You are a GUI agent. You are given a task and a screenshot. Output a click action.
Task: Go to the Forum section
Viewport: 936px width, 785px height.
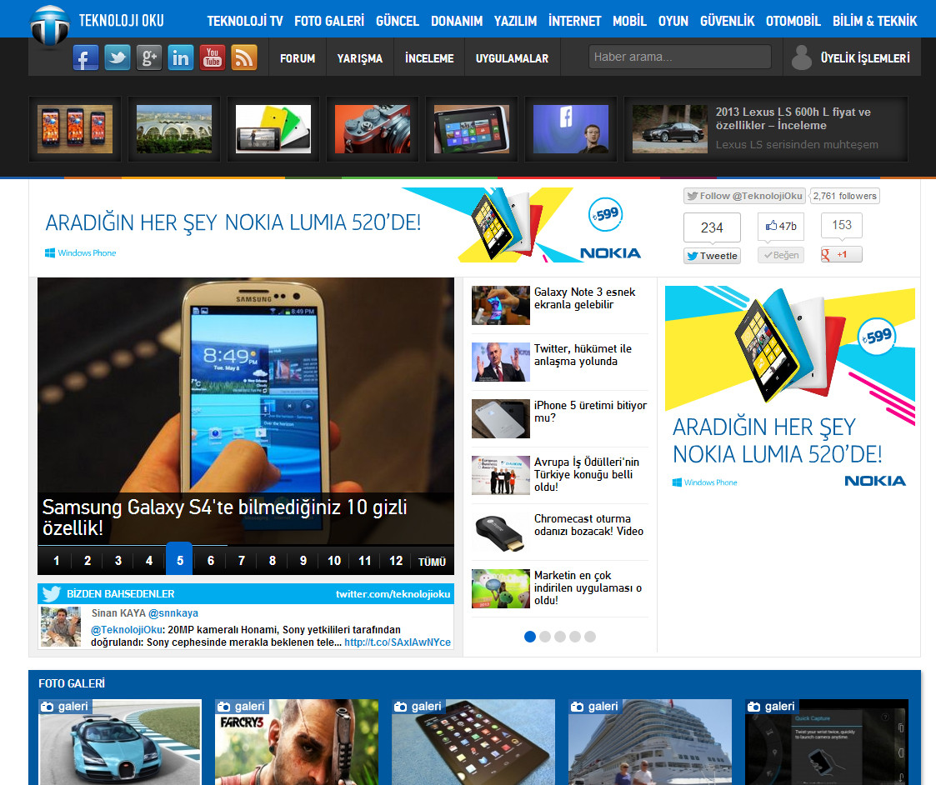[x=298, y=57]
